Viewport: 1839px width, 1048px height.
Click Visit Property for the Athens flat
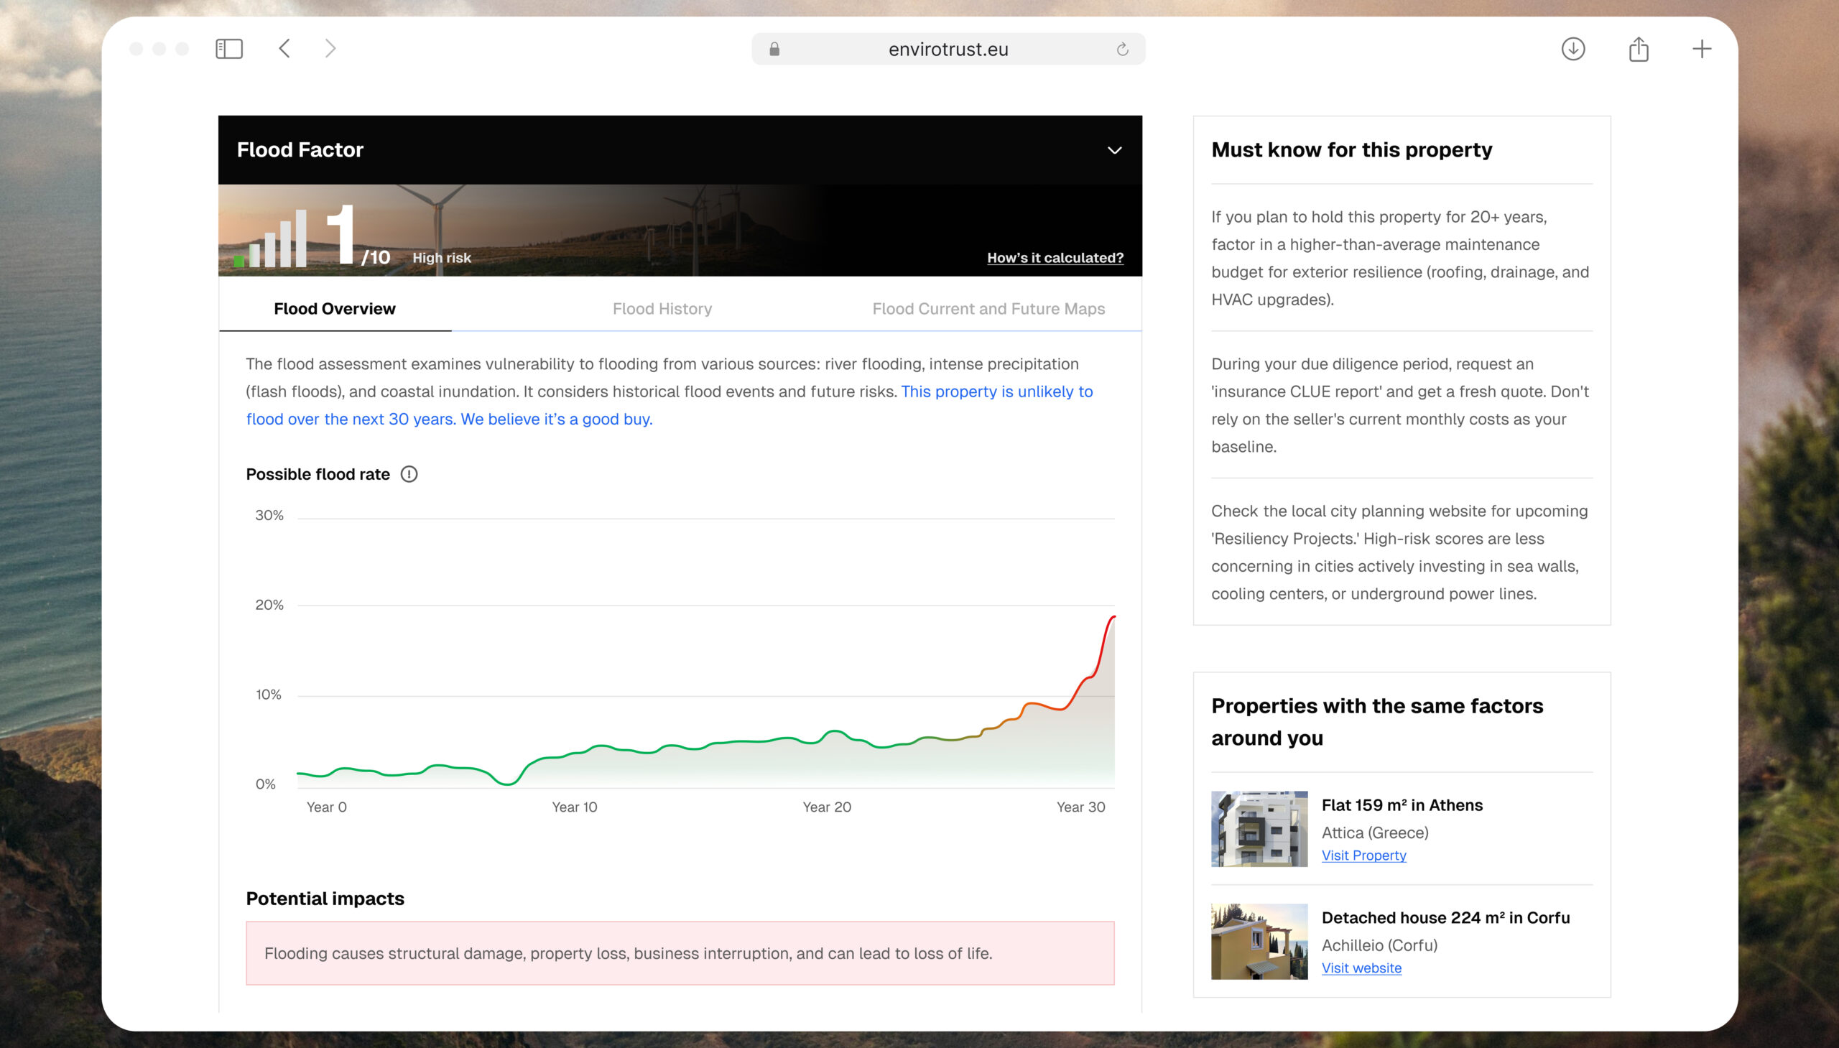[1363, 855]
